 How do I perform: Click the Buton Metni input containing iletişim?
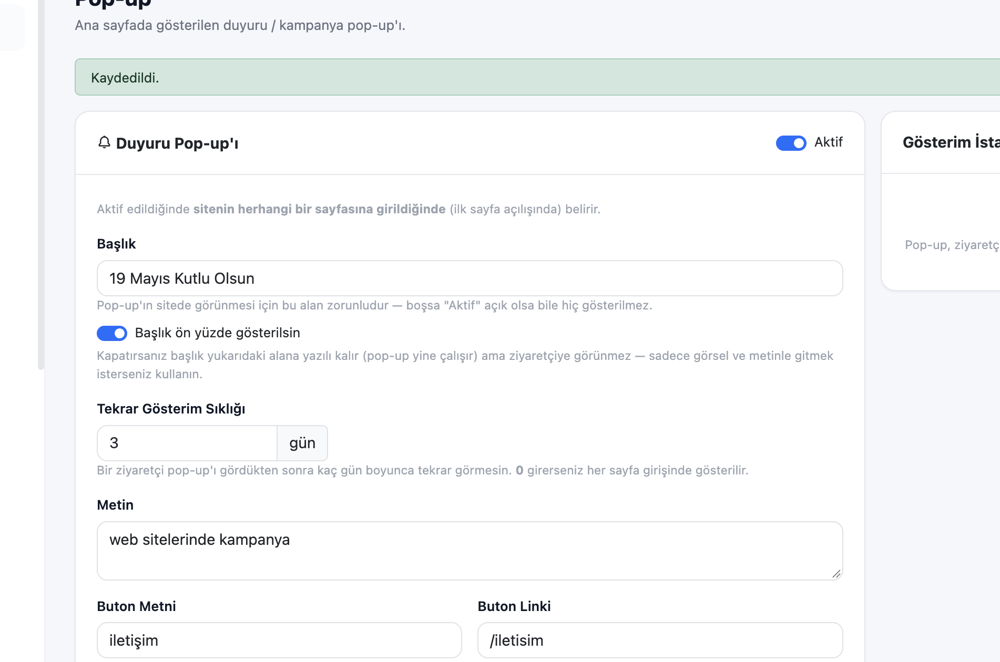point(279,640)
